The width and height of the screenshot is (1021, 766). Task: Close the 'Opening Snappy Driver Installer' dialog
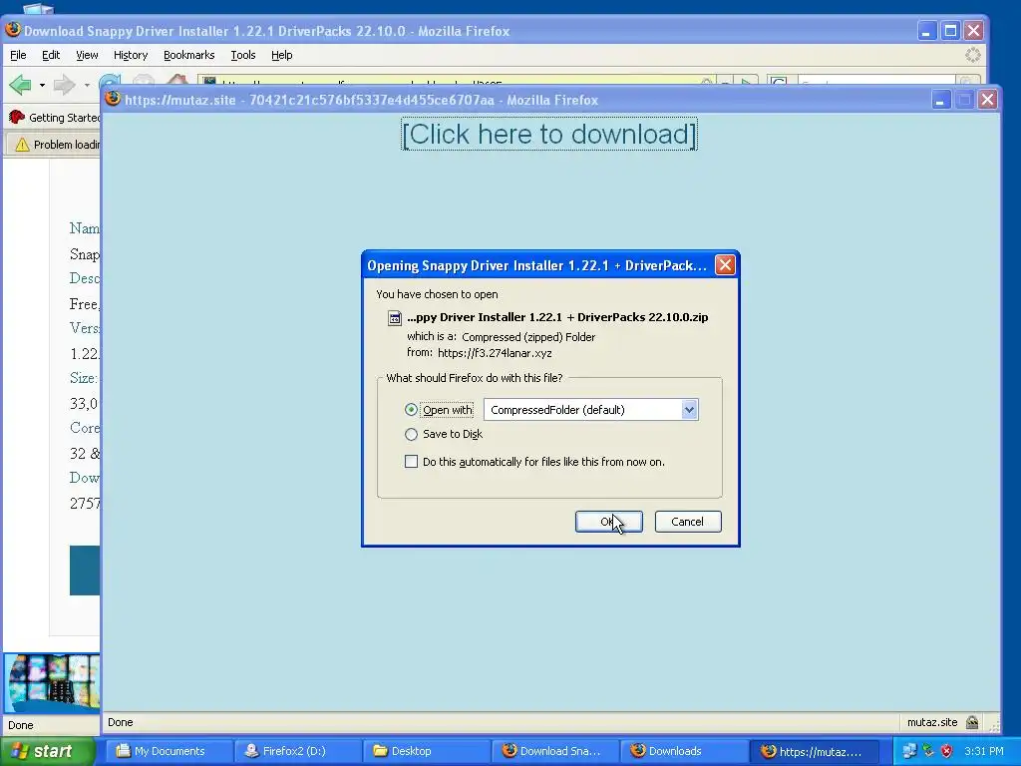point(725,264)
